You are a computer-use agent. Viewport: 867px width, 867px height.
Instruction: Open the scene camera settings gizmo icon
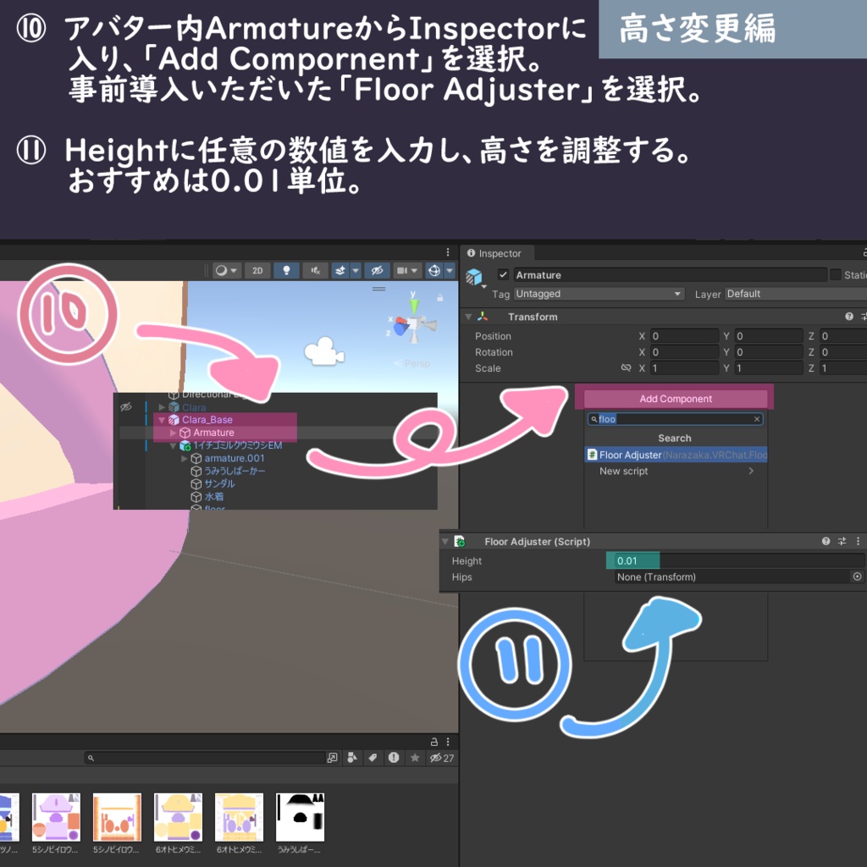click(x=433, y=270)
